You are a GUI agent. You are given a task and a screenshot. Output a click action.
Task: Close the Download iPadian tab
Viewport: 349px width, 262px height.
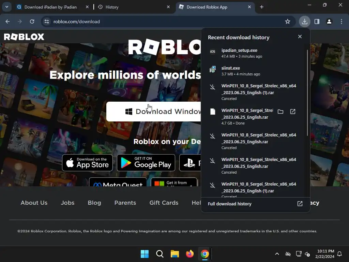pos(87,7)
